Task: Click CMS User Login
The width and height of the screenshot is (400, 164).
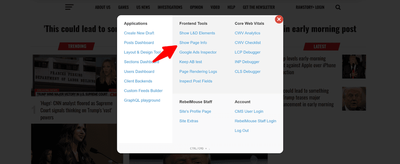Action: pyautogui.click(x=249, y=111)
